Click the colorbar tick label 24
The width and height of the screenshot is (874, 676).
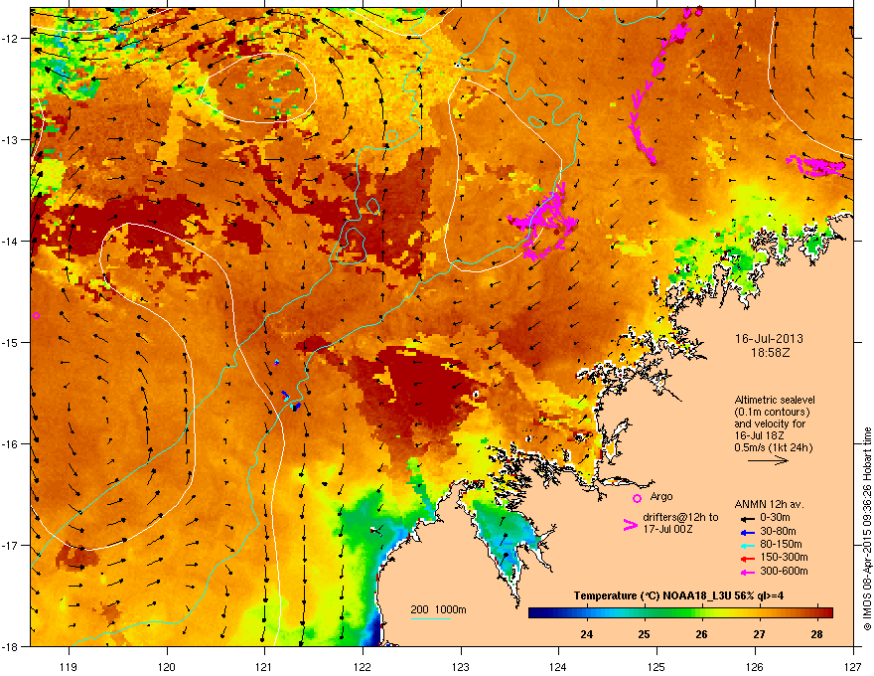(586, 634)
